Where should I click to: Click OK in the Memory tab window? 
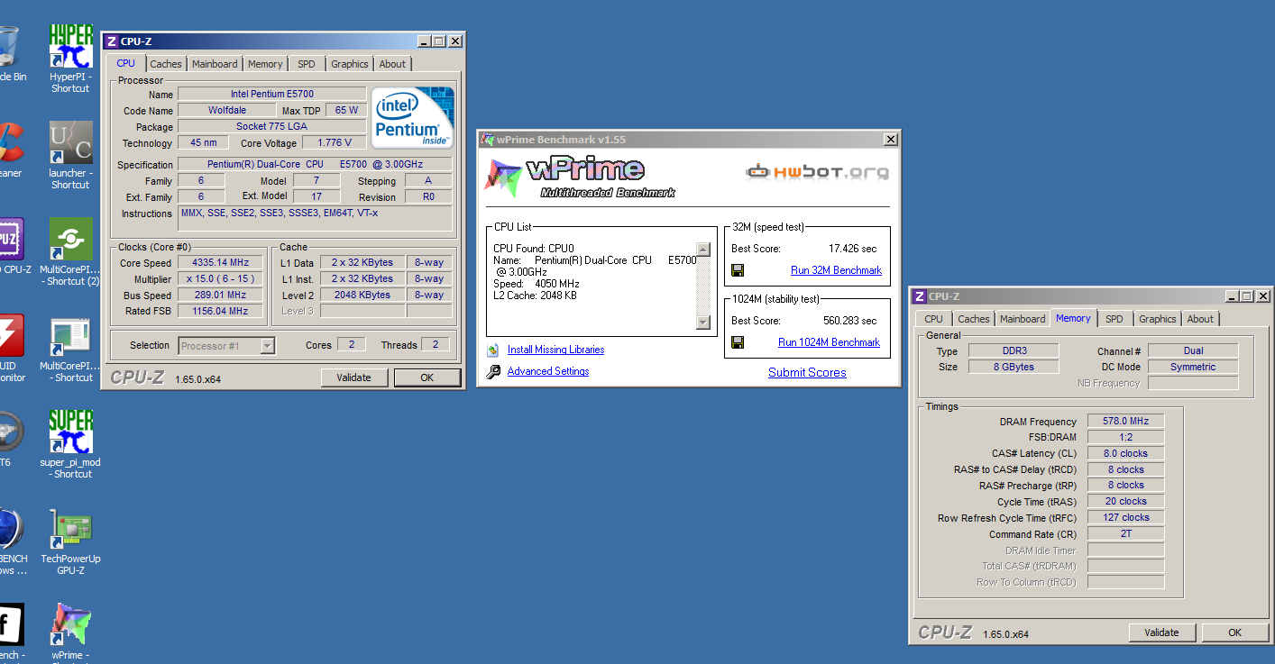coord(1235,632)
